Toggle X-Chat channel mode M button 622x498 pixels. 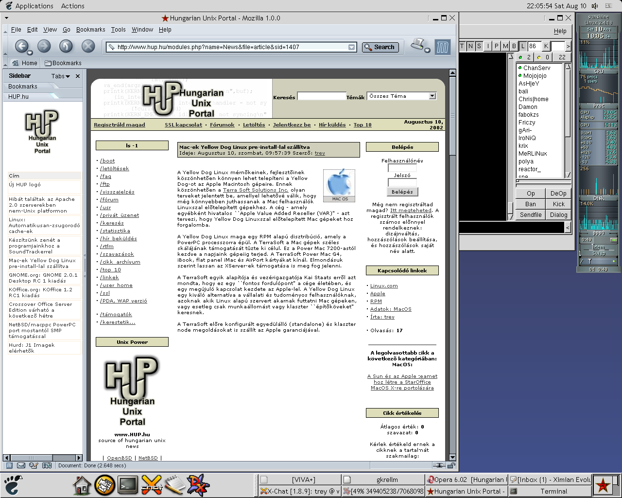505,46
